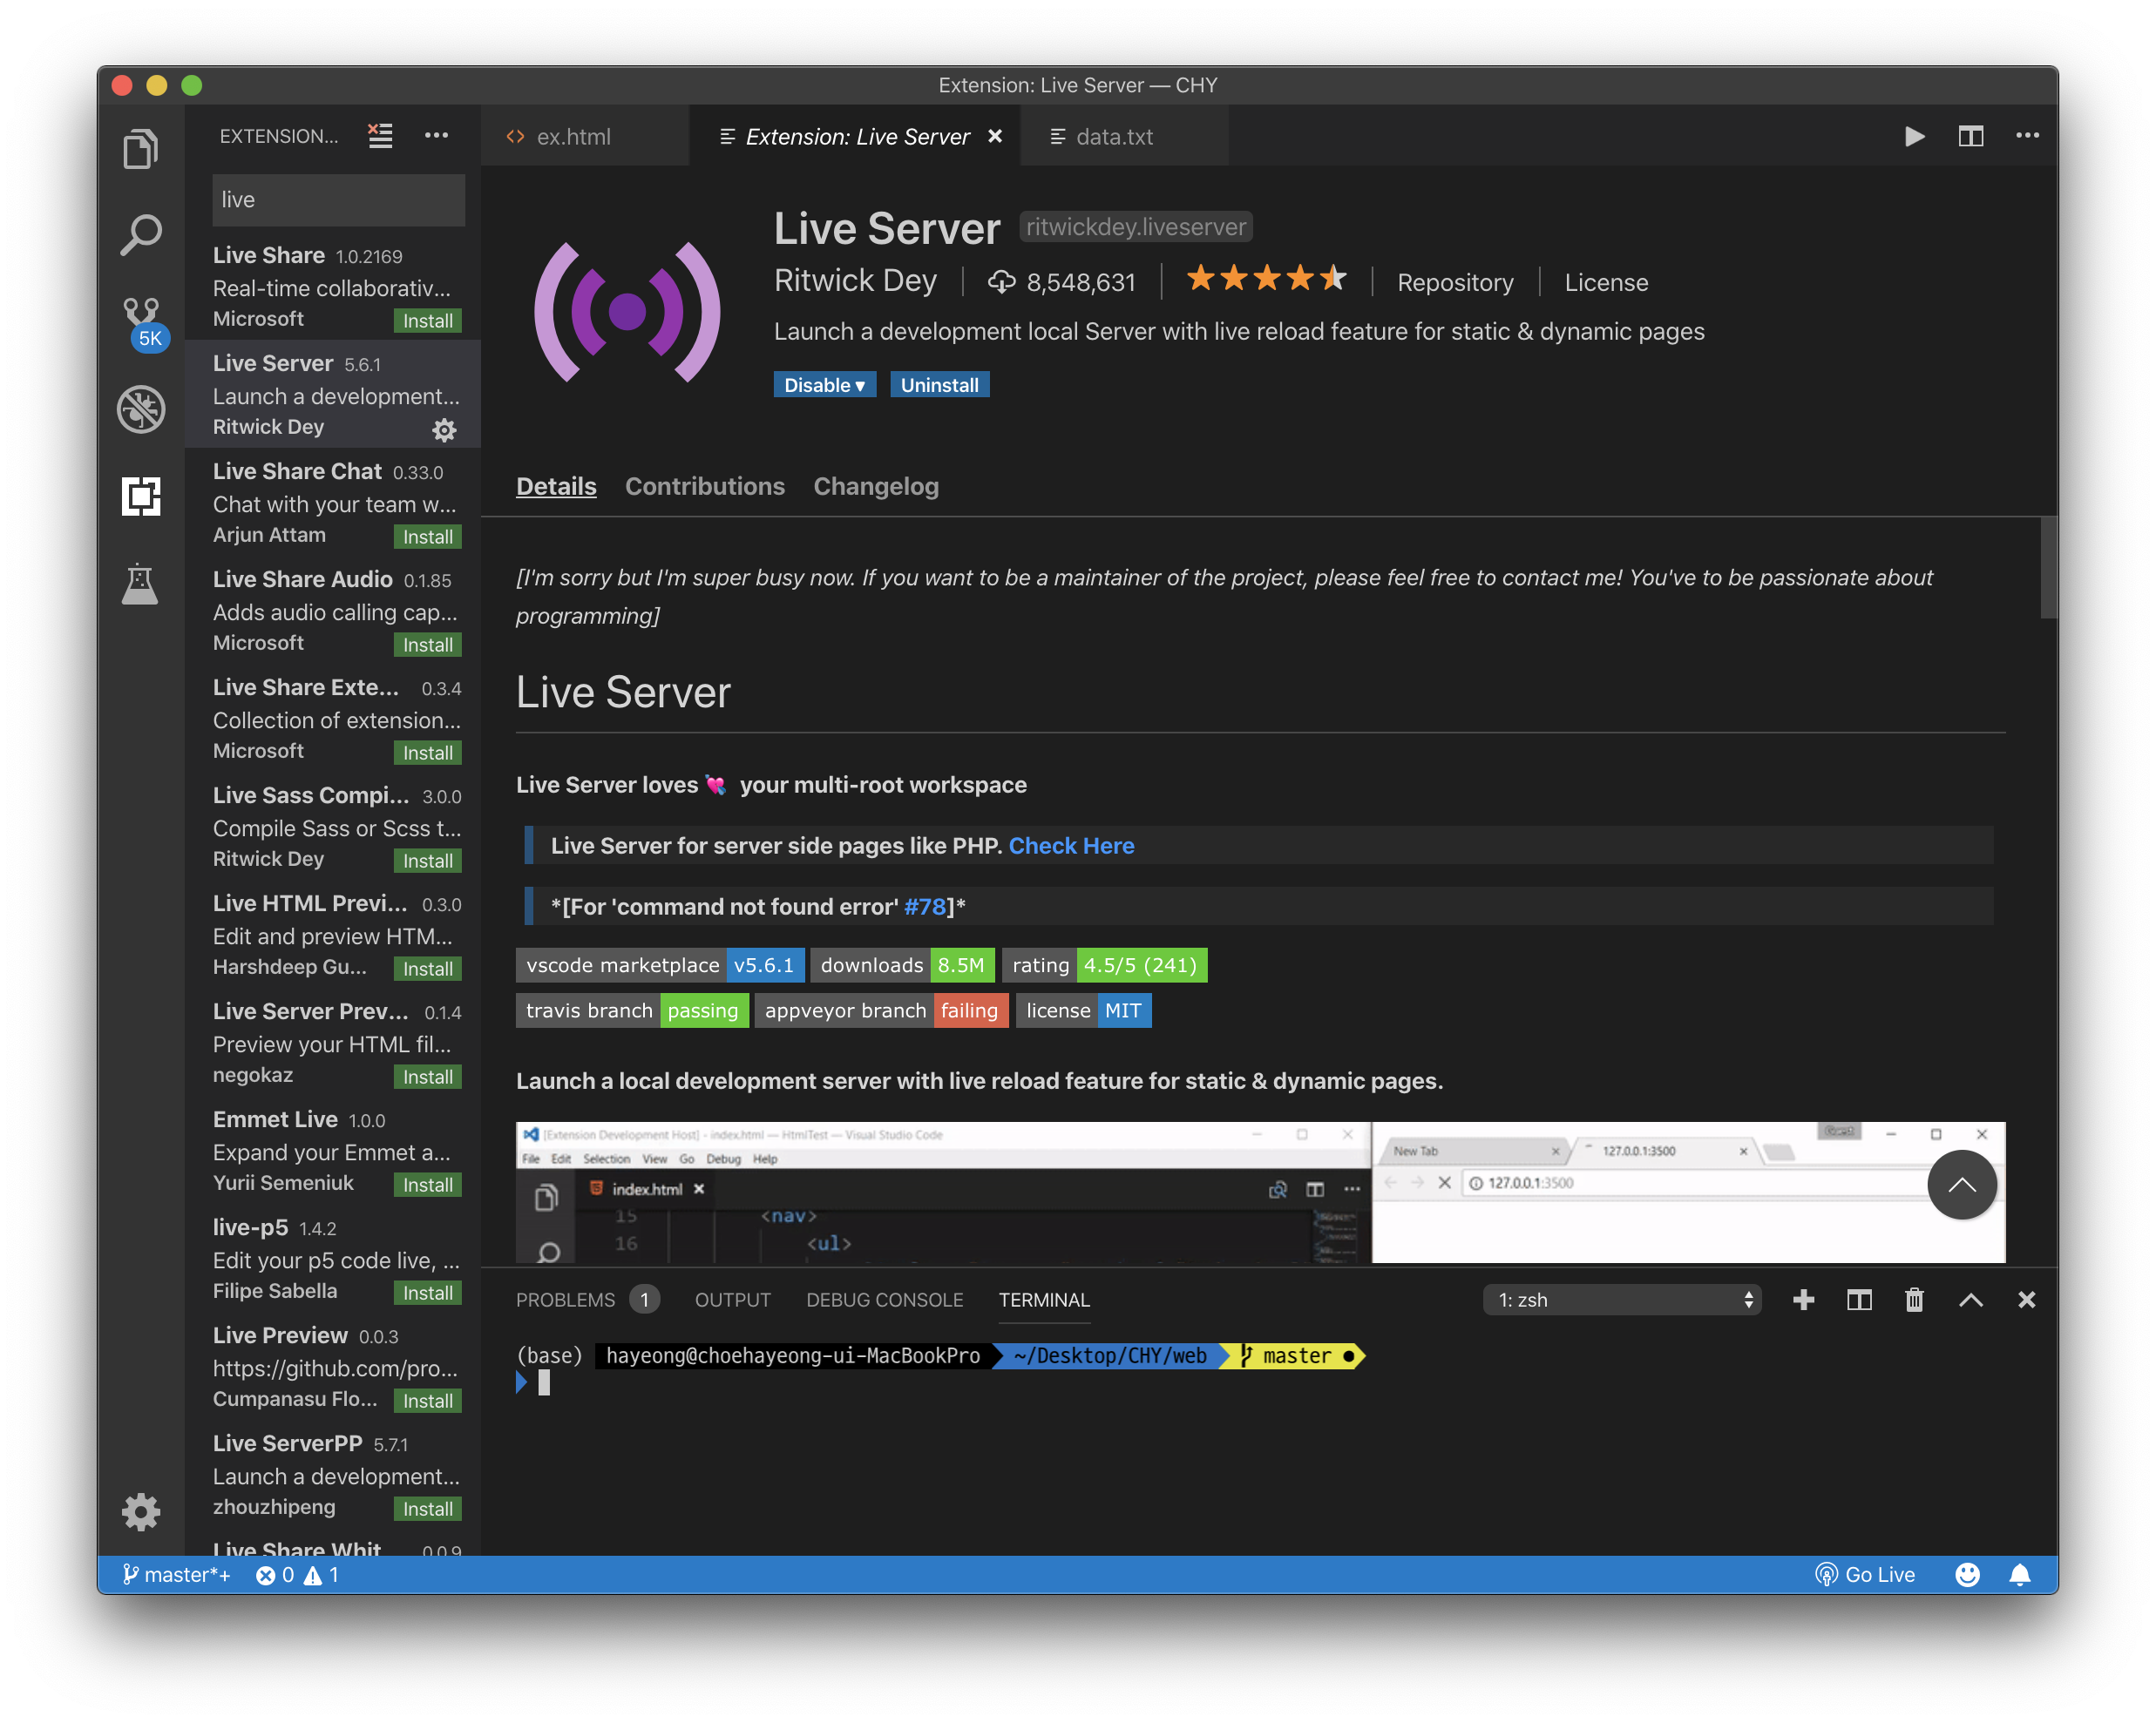Open the Debug Console panel tab
Image resolution: width=2156 pixels, height=1723 pixels.
(x=885, y=1300)
